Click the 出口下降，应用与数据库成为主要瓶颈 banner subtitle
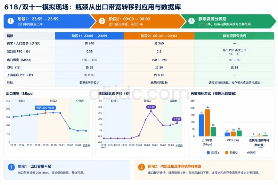Screen dimensions: 278x185 click(224, 24)
